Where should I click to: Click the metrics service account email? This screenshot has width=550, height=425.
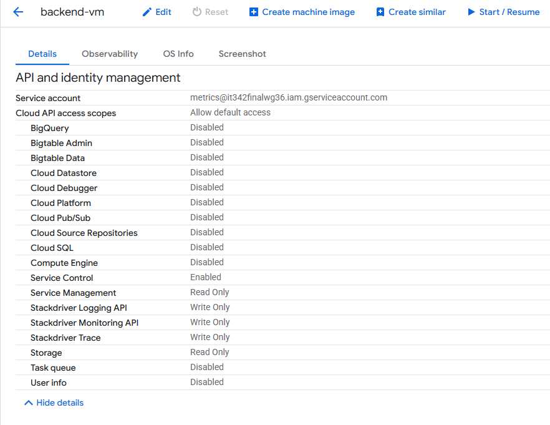[289, 97]
